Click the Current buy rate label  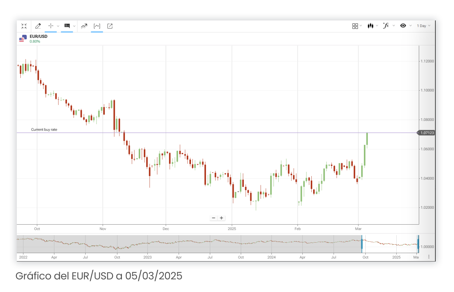[44, 130]
